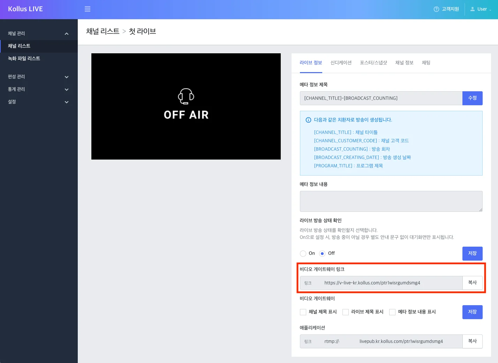
Task: Copy the application rtmp link with 복사
Action: point(473,341)
